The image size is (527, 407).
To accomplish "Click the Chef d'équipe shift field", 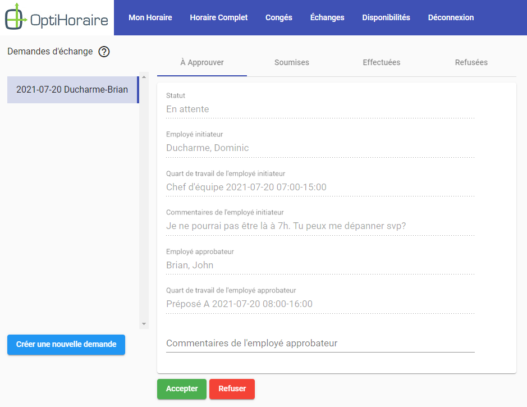I will coord(320,187).
